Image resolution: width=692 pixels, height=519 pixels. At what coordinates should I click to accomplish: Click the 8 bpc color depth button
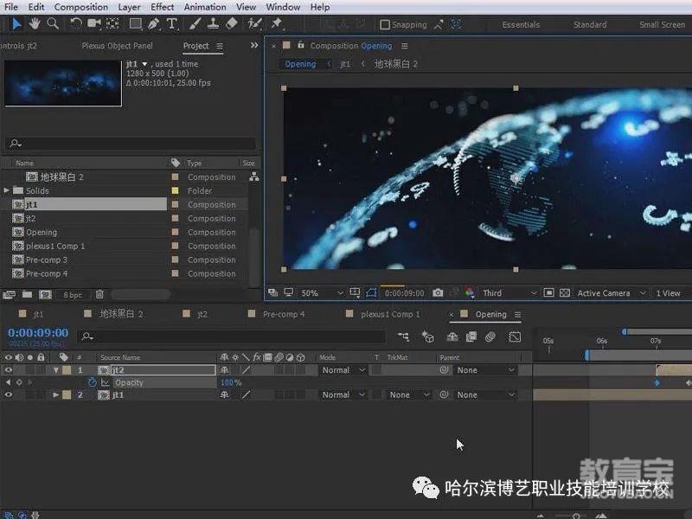(x=73, y=295)
